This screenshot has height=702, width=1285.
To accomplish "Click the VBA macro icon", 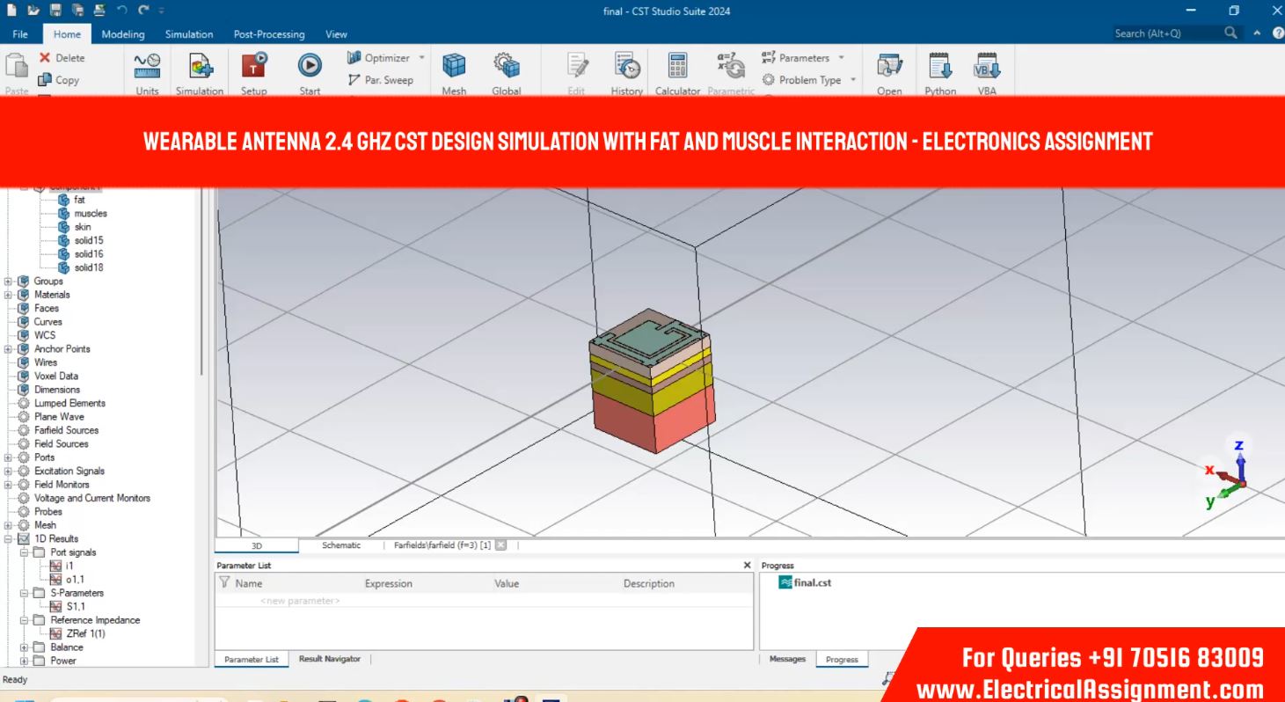I will tap(987, 66).
